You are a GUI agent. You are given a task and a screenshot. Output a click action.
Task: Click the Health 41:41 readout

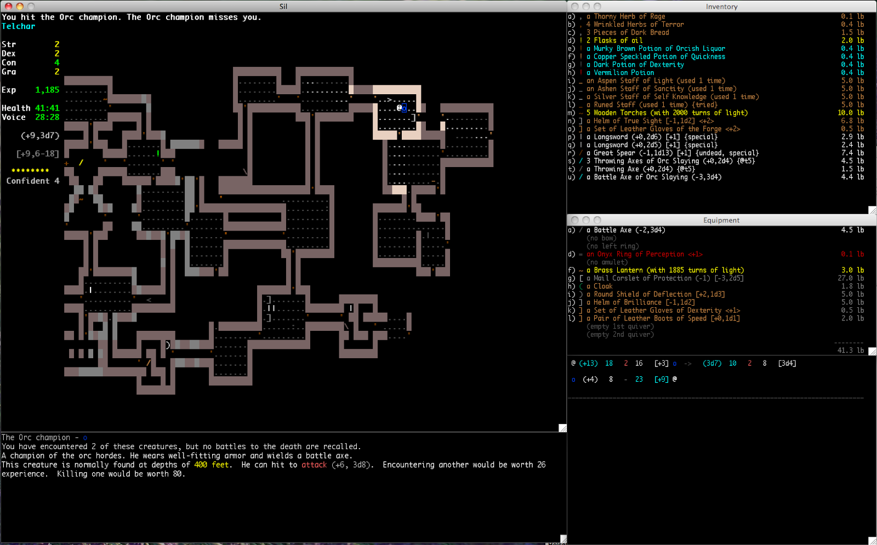(x=31, y=108)
